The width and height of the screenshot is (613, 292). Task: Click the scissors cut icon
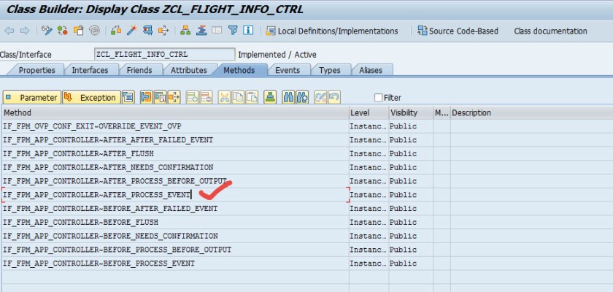pyautogui.click(x=225, y=97)
